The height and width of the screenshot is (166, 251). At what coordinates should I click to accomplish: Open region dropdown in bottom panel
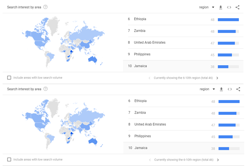207,89
